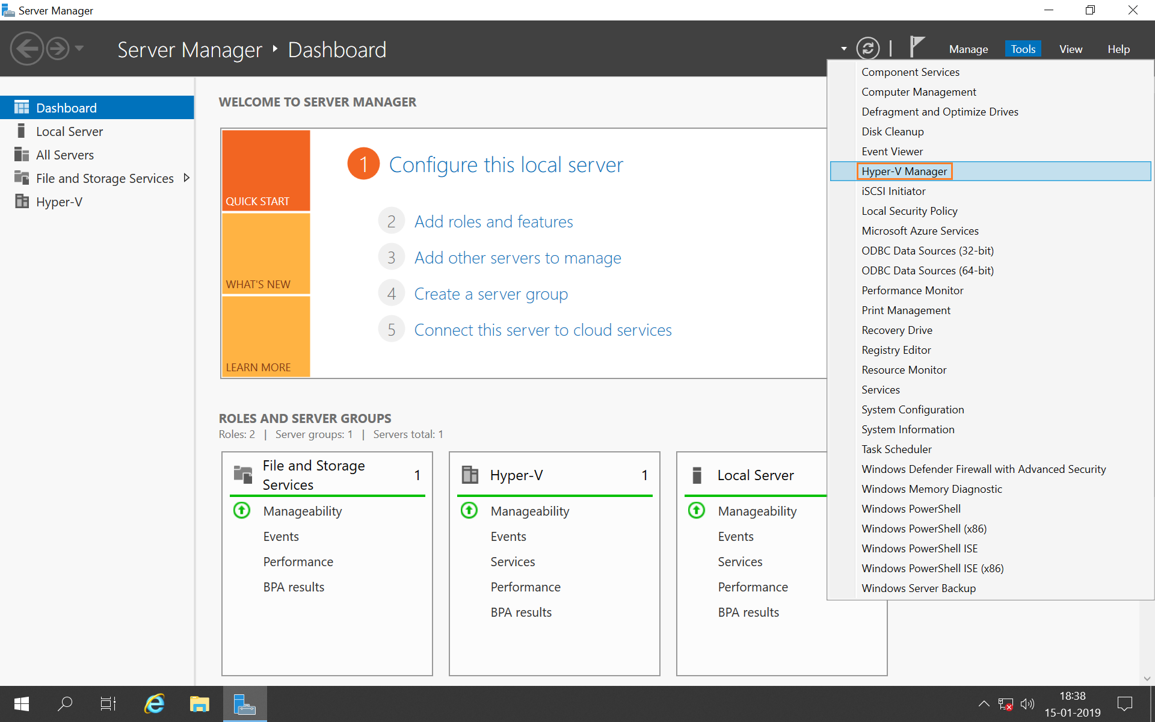Screen dimensions: 1155x722
Task: Click Server Manager taskbar icon
Action: 244,704
